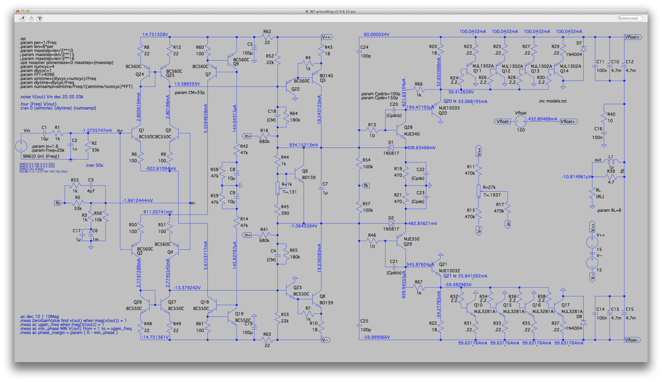Select the D8 1N4004 diode symbol
The height and width of the screenshot is (382, 662).
click(x=583, y=322)
